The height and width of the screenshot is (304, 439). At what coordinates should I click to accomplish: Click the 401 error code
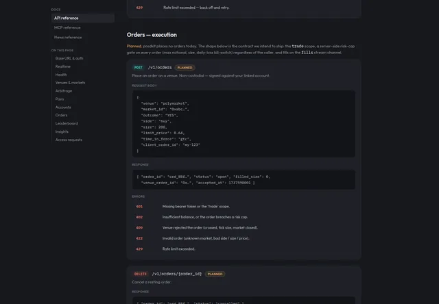pos(139,207)
